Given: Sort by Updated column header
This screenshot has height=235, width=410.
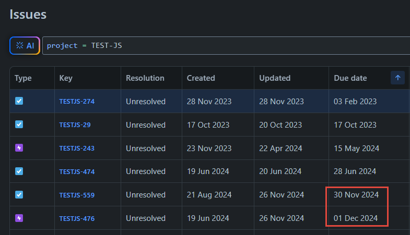Looking at the screenshot, I should [275, 78].
